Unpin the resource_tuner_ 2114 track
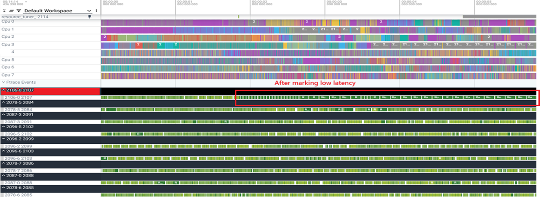 (90, 16)
